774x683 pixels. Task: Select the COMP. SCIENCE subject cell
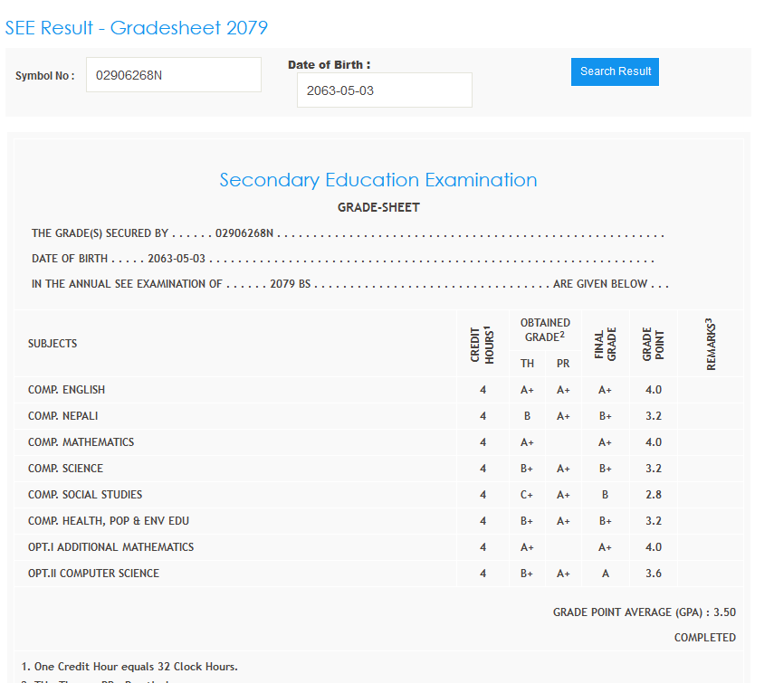click(x=66, y=469)
